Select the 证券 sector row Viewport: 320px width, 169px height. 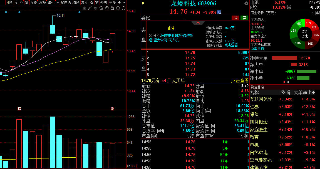point(285,107)
